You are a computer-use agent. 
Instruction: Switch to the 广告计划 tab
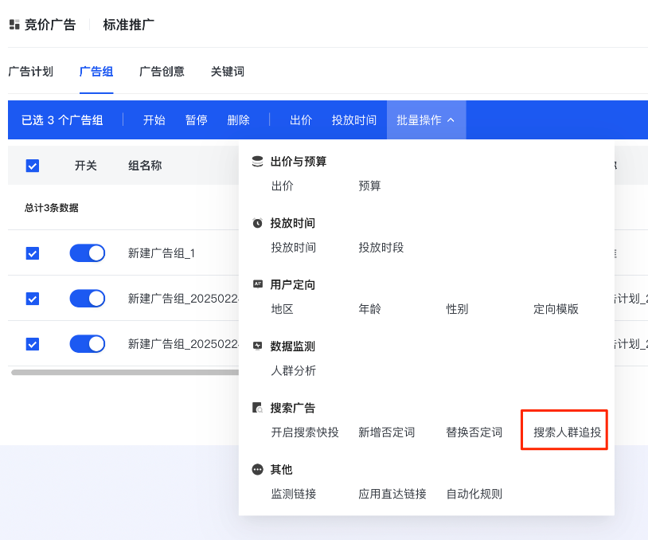(x=32, y=72)
